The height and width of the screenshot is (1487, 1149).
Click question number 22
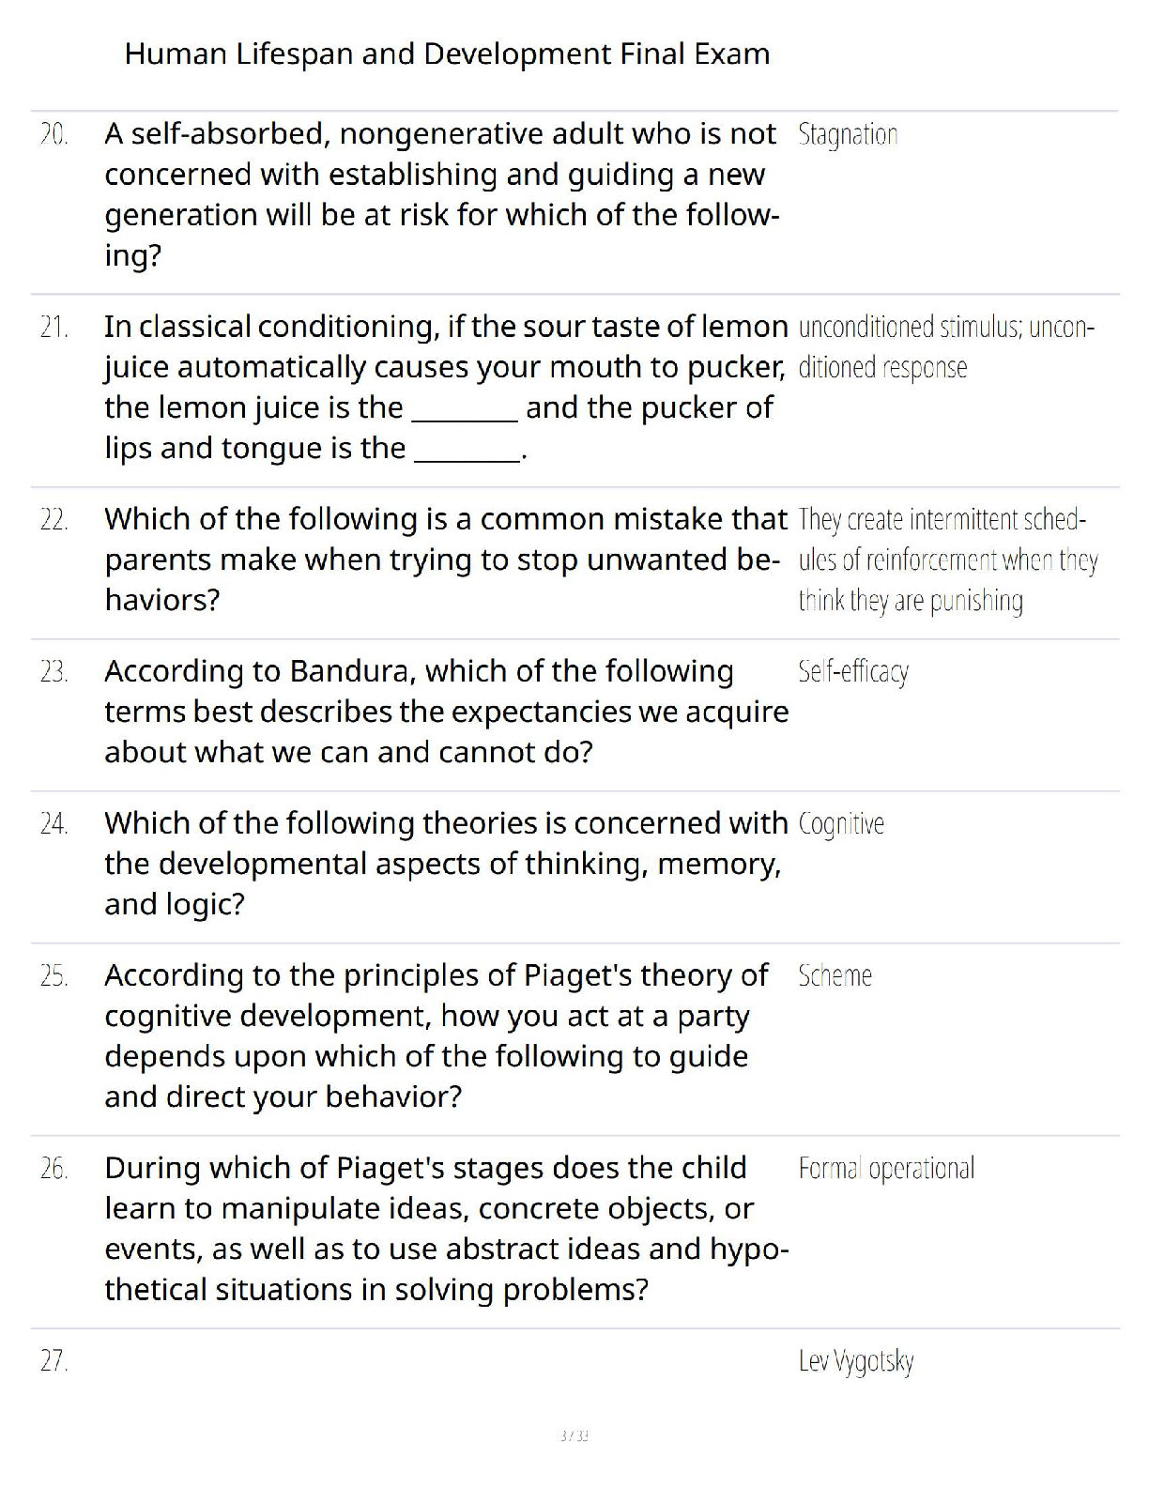click(54, 519)
